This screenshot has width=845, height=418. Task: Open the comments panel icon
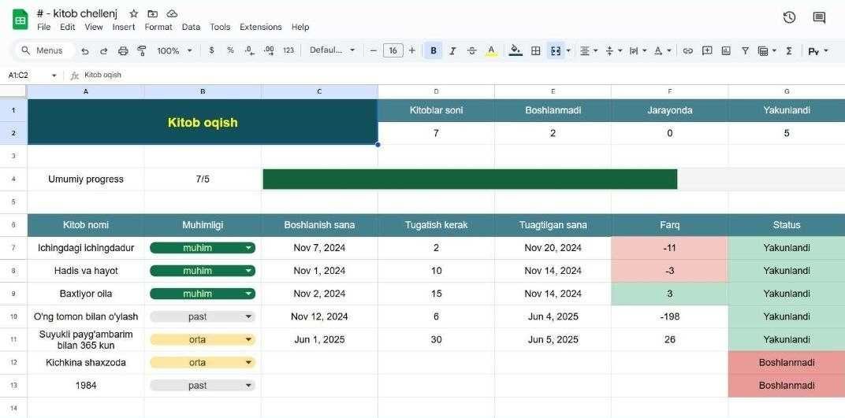pos(819,18)
